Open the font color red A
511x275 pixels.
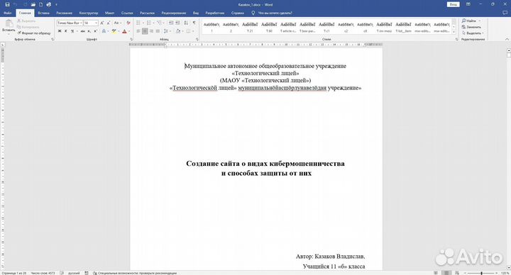pos(124,31)
